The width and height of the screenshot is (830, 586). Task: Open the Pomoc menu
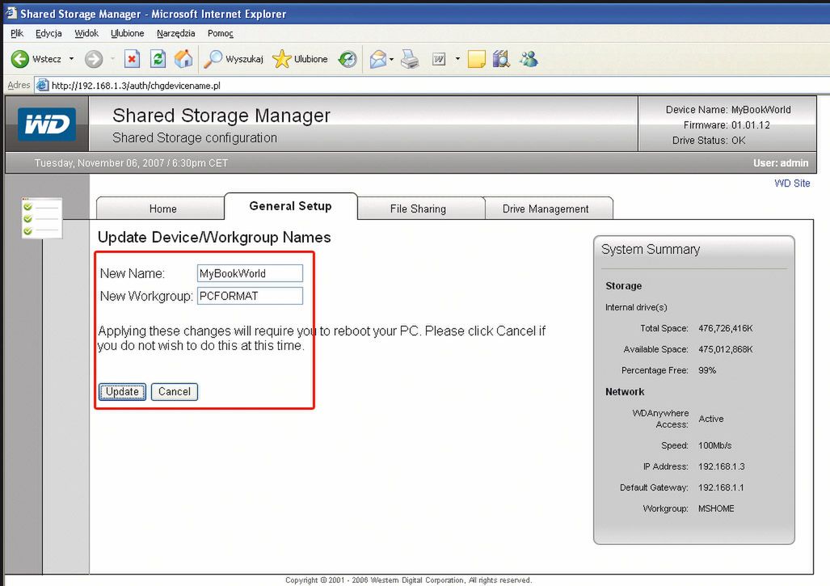click(220, 33)
